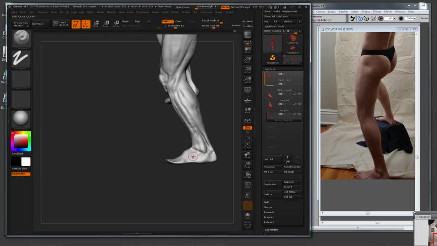Click the right shelf Rotate icon
This screenshot has width=437, height=246.
[248, 175]
